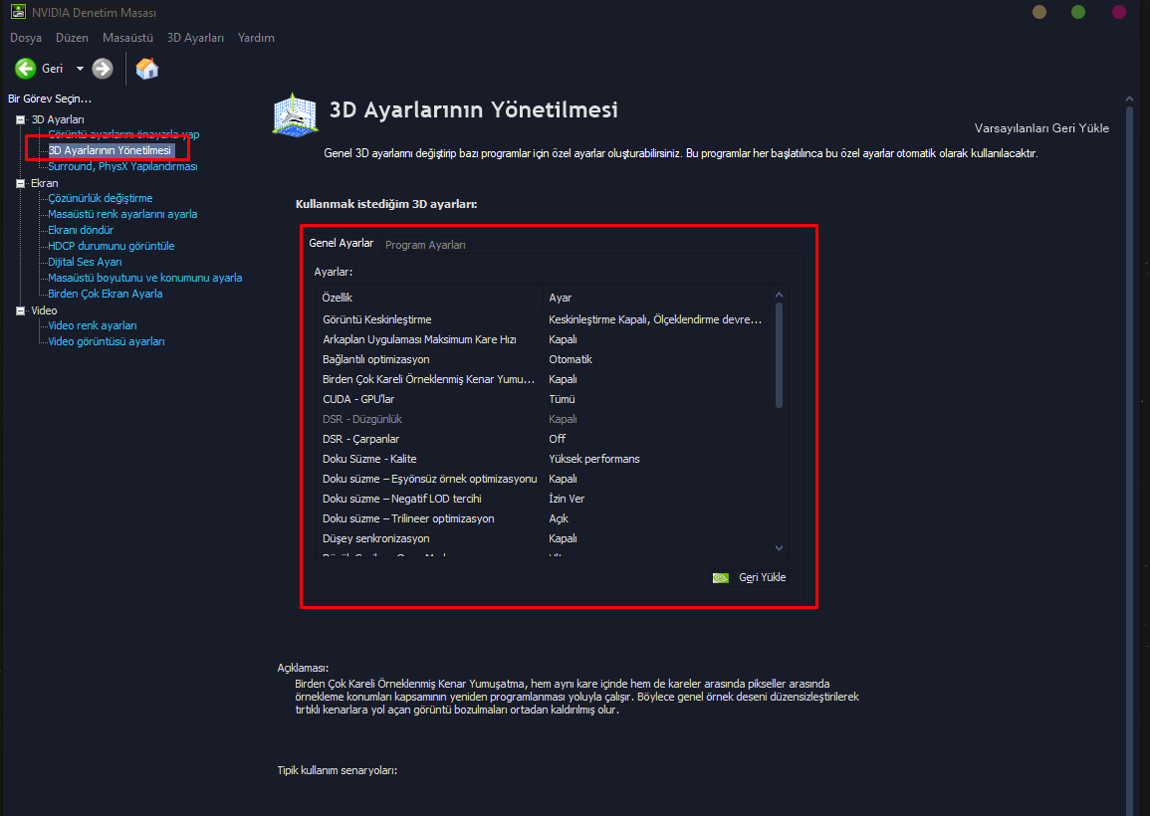Click the green Back arrow icon
This screenshot has width=1150, height=816.
(26, 69)
